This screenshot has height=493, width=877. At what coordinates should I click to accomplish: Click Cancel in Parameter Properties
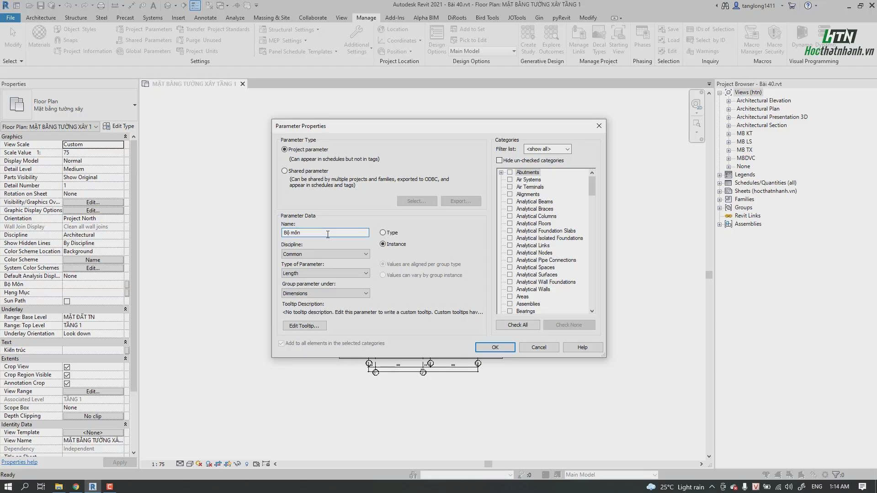coord(539,347)
